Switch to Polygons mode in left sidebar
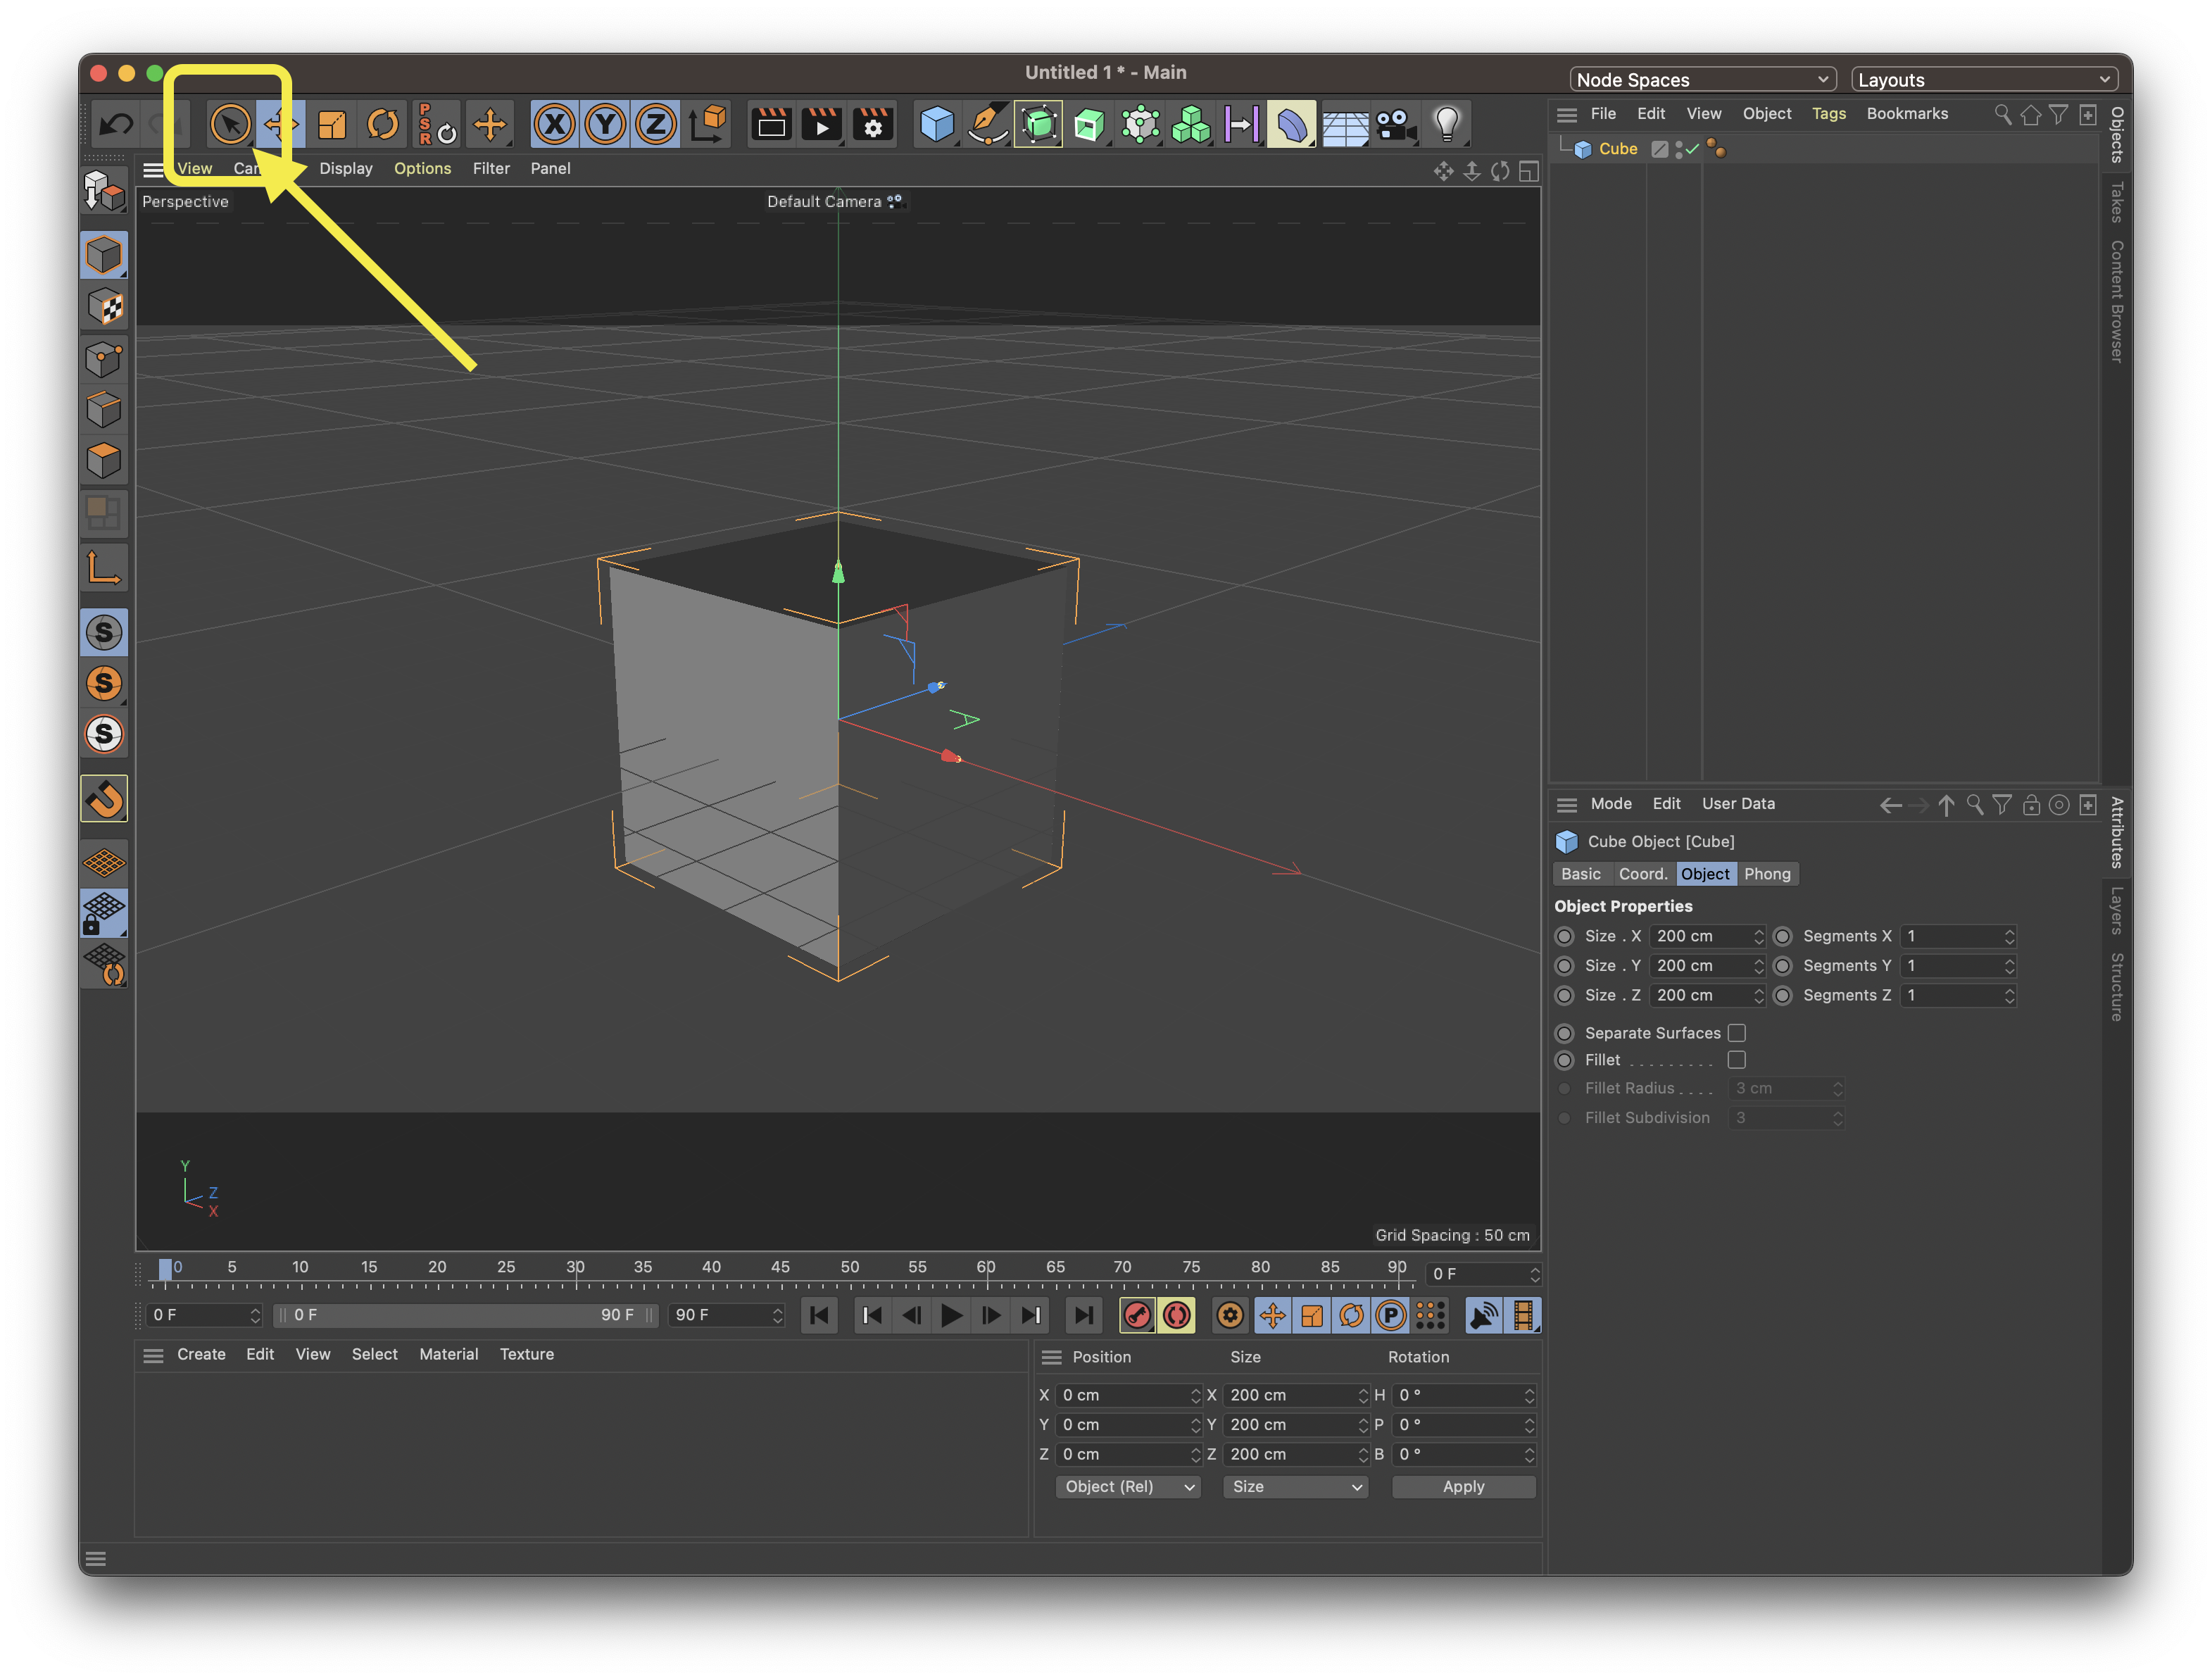Screen dimensions: 2212x1680 104,460
